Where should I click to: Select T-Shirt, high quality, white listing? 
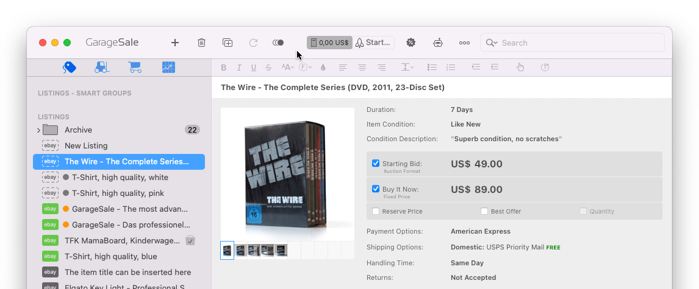119,178
